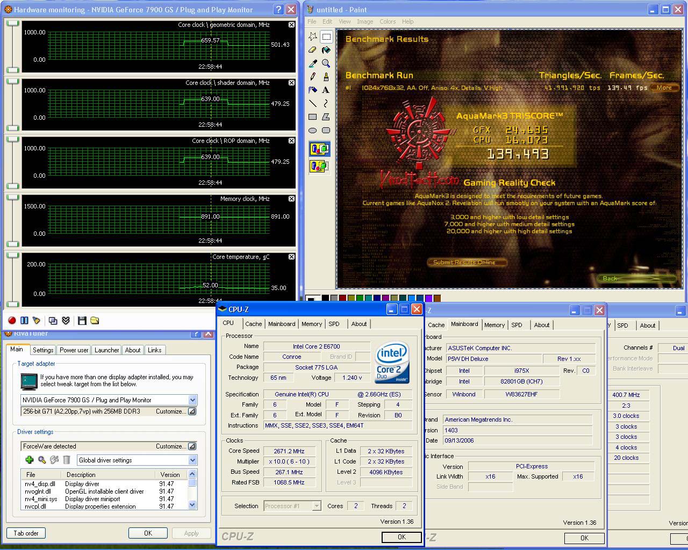688x550 pixels.
Task: Expand the Customize button beside ForceWare detected
Action: coord(192,446)
